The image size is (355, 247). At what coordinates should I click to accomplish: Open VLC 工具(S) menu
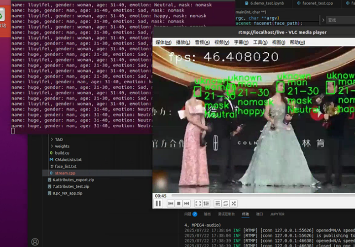pos(260,42)
